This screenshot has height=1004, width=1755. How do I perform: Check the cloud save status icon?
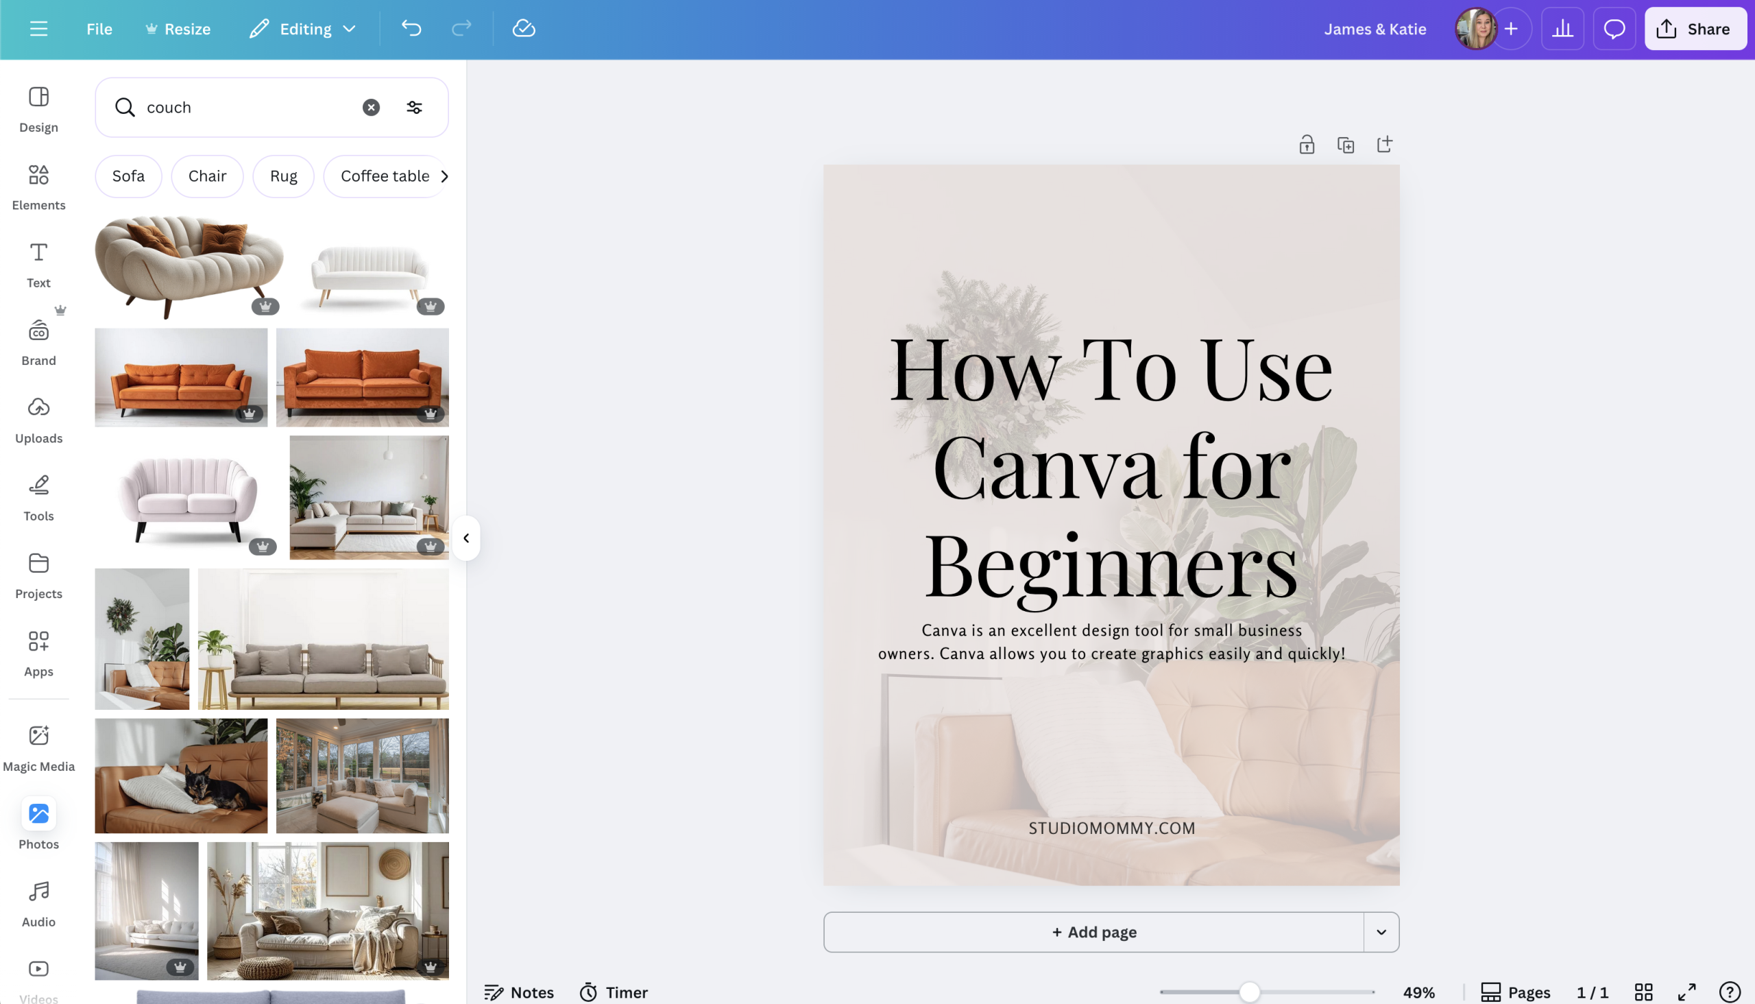tap(524, 28)
